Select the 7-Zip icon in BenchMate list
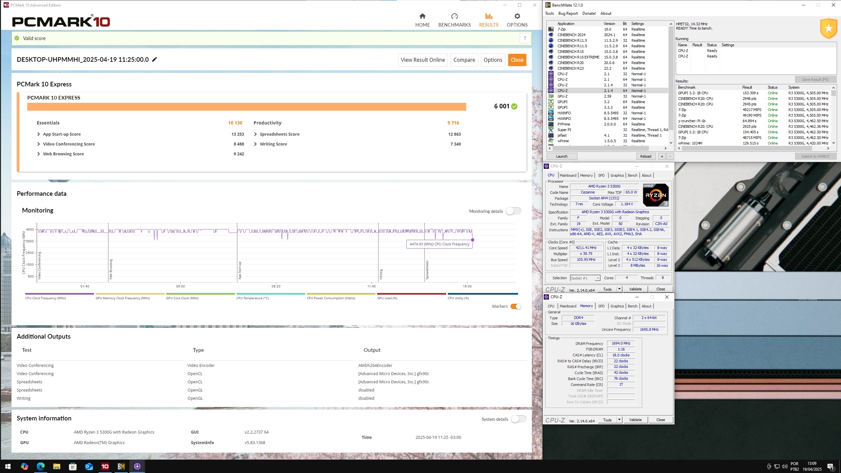Image resolution: width=841 pixels, height=473 pixels. (551, 29)
